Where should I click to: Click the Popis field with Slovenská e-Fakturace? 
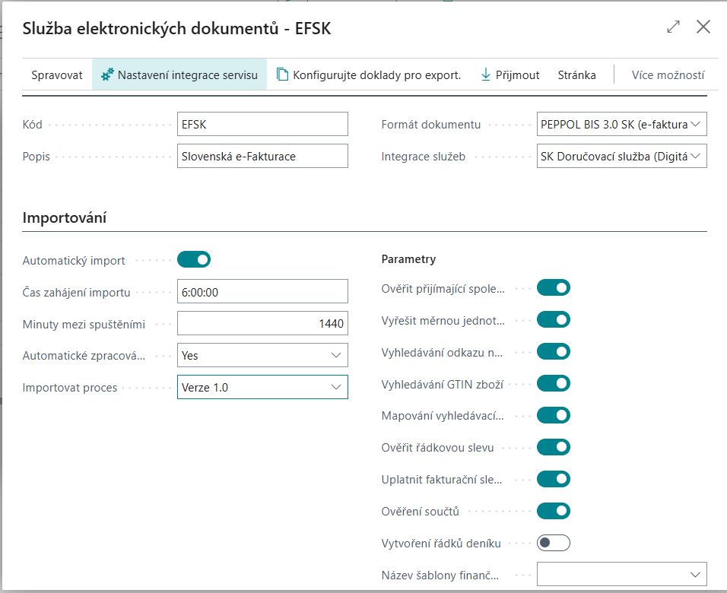[262, 156]
